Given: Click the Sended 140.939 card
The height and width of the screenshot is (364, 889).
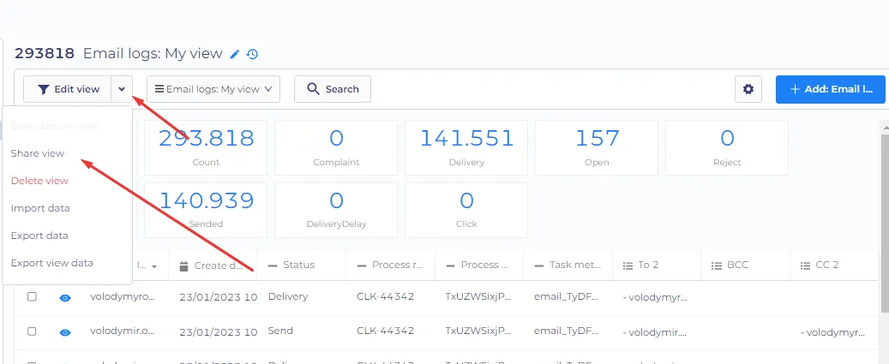Looking at the screenshot, I should click(x=206, y=210).
